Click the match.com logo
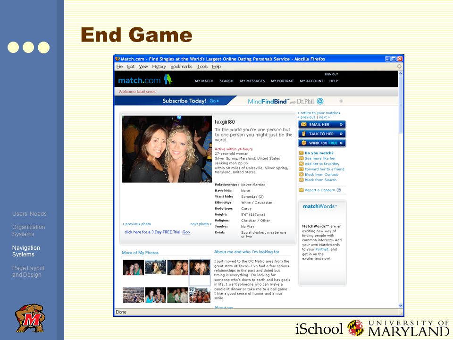453x340 pixels. [145, 80]
